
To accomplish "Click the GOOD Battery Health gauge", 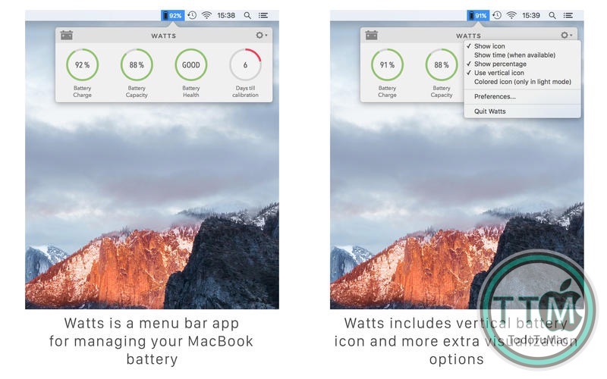I will coord(191,64).
